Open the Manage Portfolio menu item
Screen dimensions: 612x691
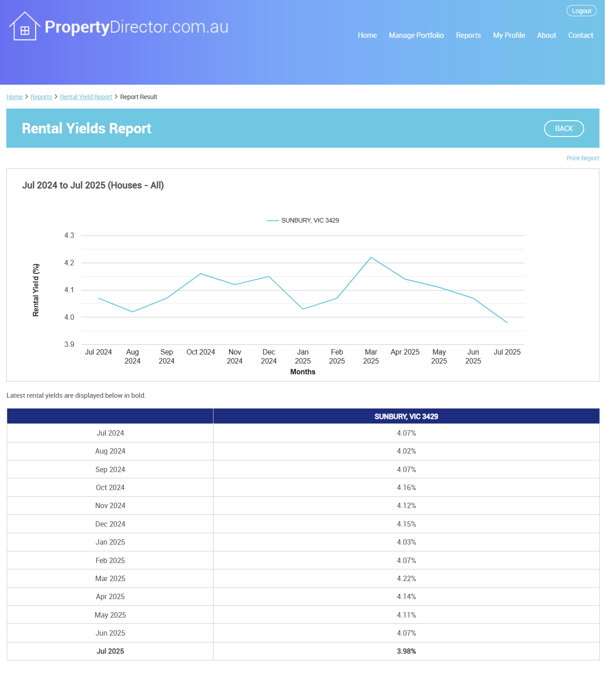[x=416, y=35]
